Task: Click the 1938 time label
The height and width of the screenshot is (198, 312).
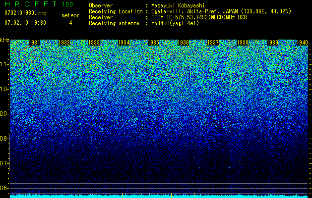Action: point(243,43)
